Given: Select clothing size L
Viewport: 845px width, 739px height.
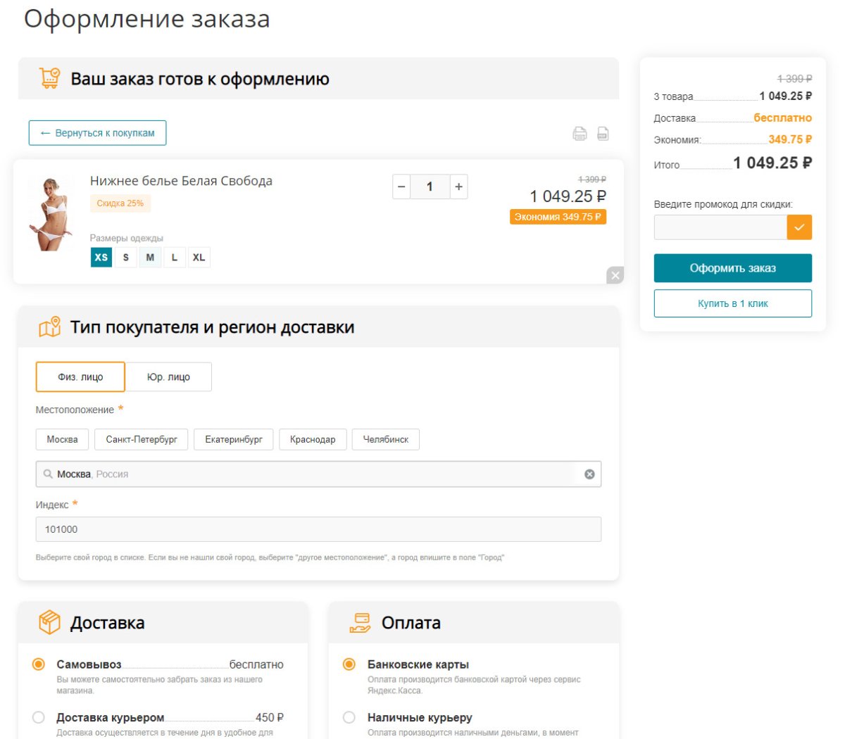Looking at the screenshot, I should click(174, 257).
